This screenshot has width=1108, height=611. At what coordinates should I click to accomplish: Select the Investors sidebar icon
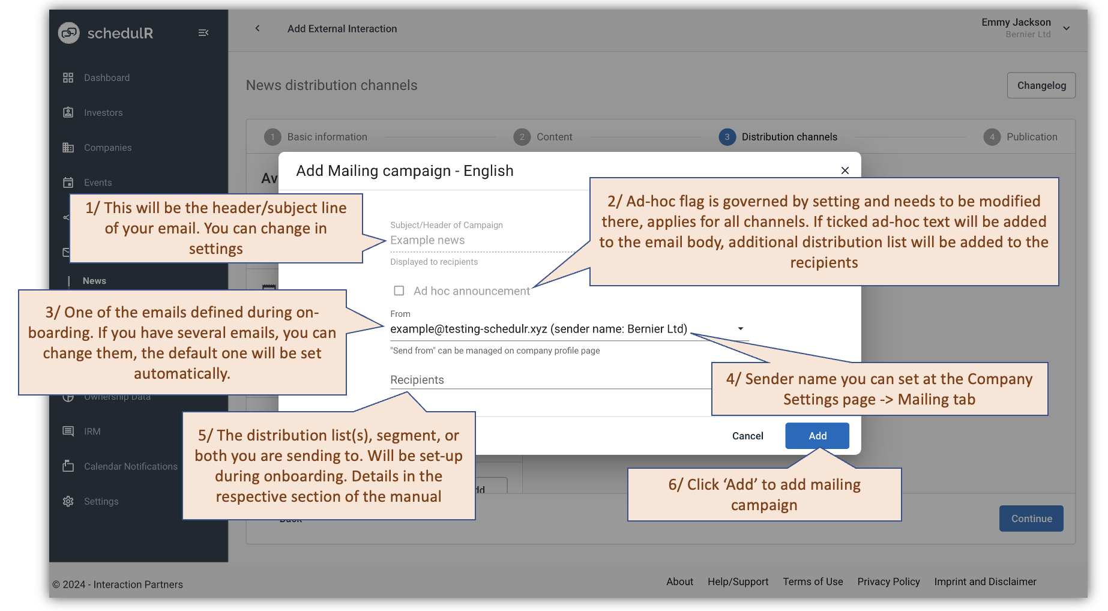point(68,112)
